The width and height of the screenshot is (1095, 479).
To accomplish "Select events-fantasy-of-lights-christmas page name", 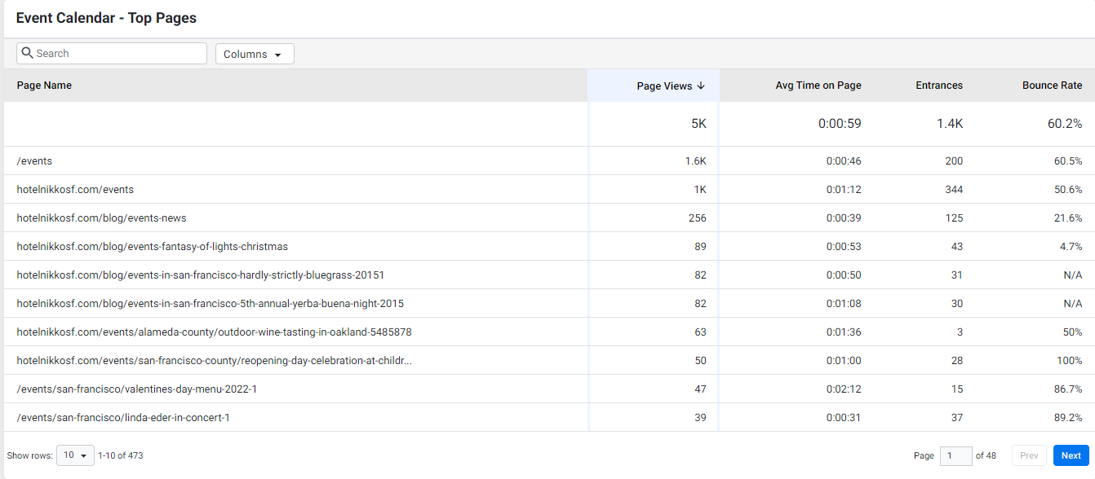I will click(x=152, y=247).
